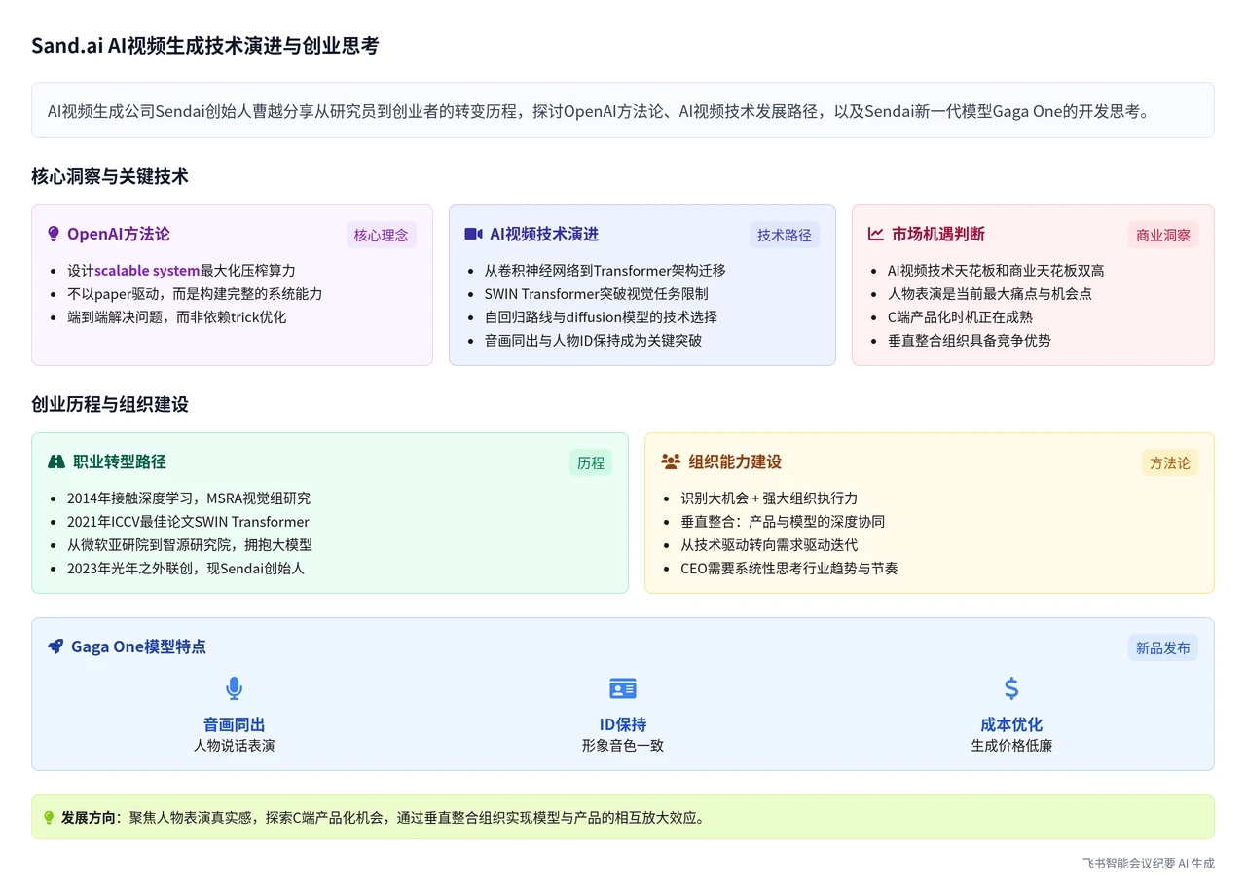The width and height of the screenshot is (1246, 886).
Task: Click the ID card icon above ID保持
Action: tap(623, 688)
